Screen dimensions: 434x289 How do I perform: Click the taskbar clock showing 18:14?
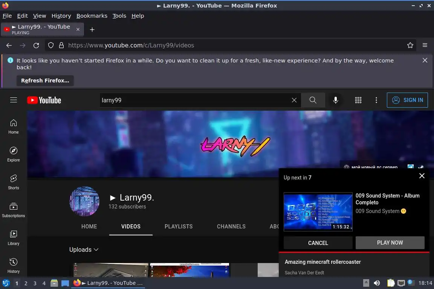(x=425, y=283)
